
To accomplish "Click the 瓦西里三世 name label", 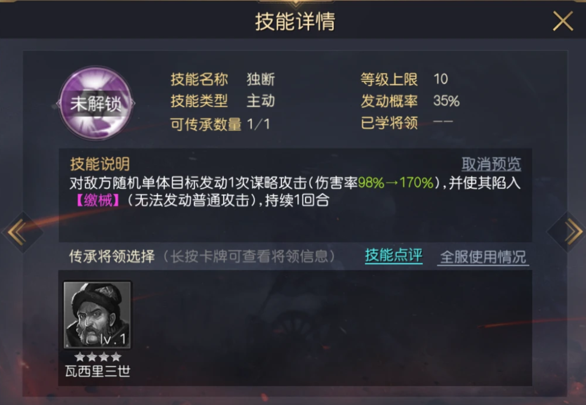I will [x=98, y=371].
